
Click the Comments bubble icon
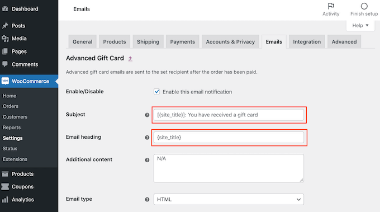click(x=5, y=64)
